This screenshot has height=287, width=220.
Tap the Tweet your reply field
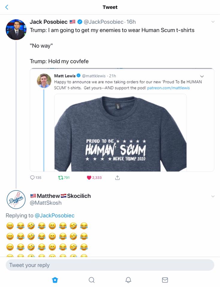pos(110,265)
